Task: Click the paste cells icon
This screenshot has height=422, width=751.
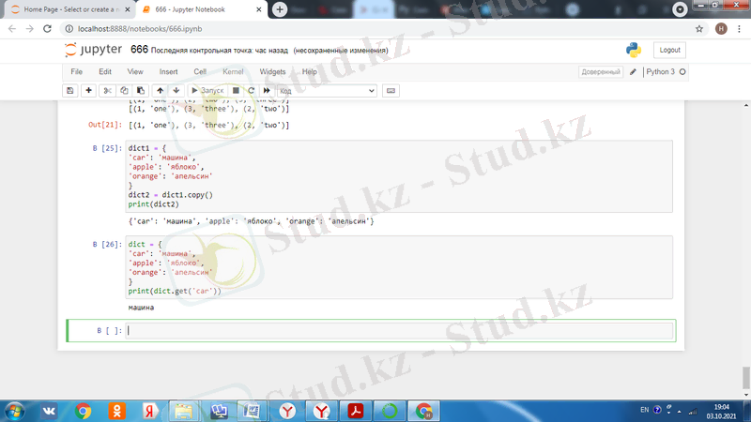Action: (x=141, y=91)
